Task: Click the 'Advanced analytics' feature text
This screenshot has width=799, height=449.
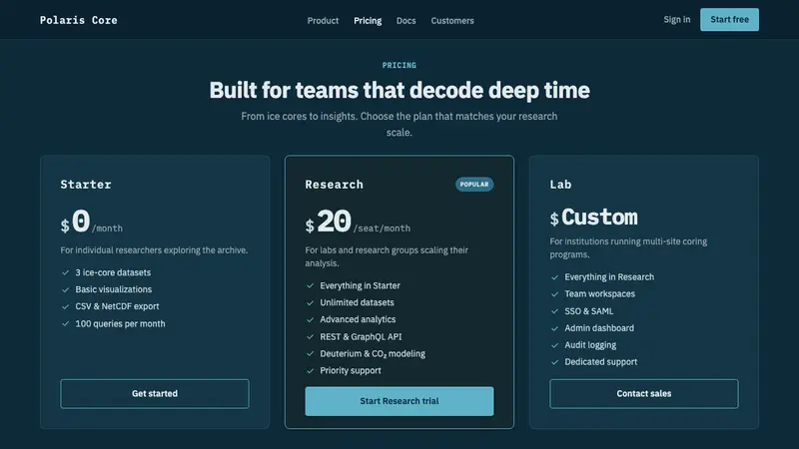Action: pyautogui.click(x=358, y=319)
